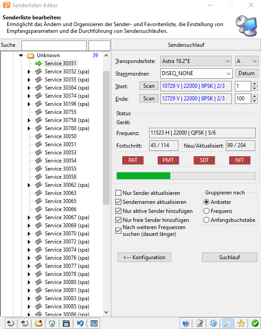The image size is (261, 329).
Task: Go back with the Konfiguration button
Action: click(144, 257)
